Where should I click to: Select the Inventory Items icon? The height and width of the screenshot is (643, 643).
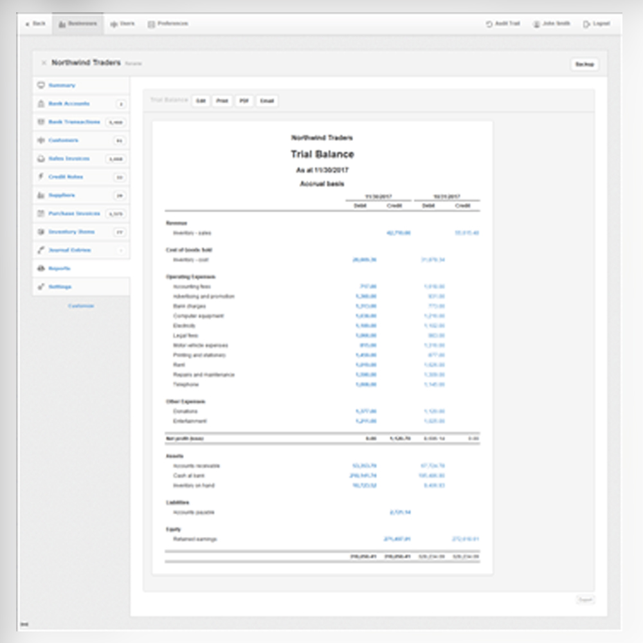[x=41, y=231]
